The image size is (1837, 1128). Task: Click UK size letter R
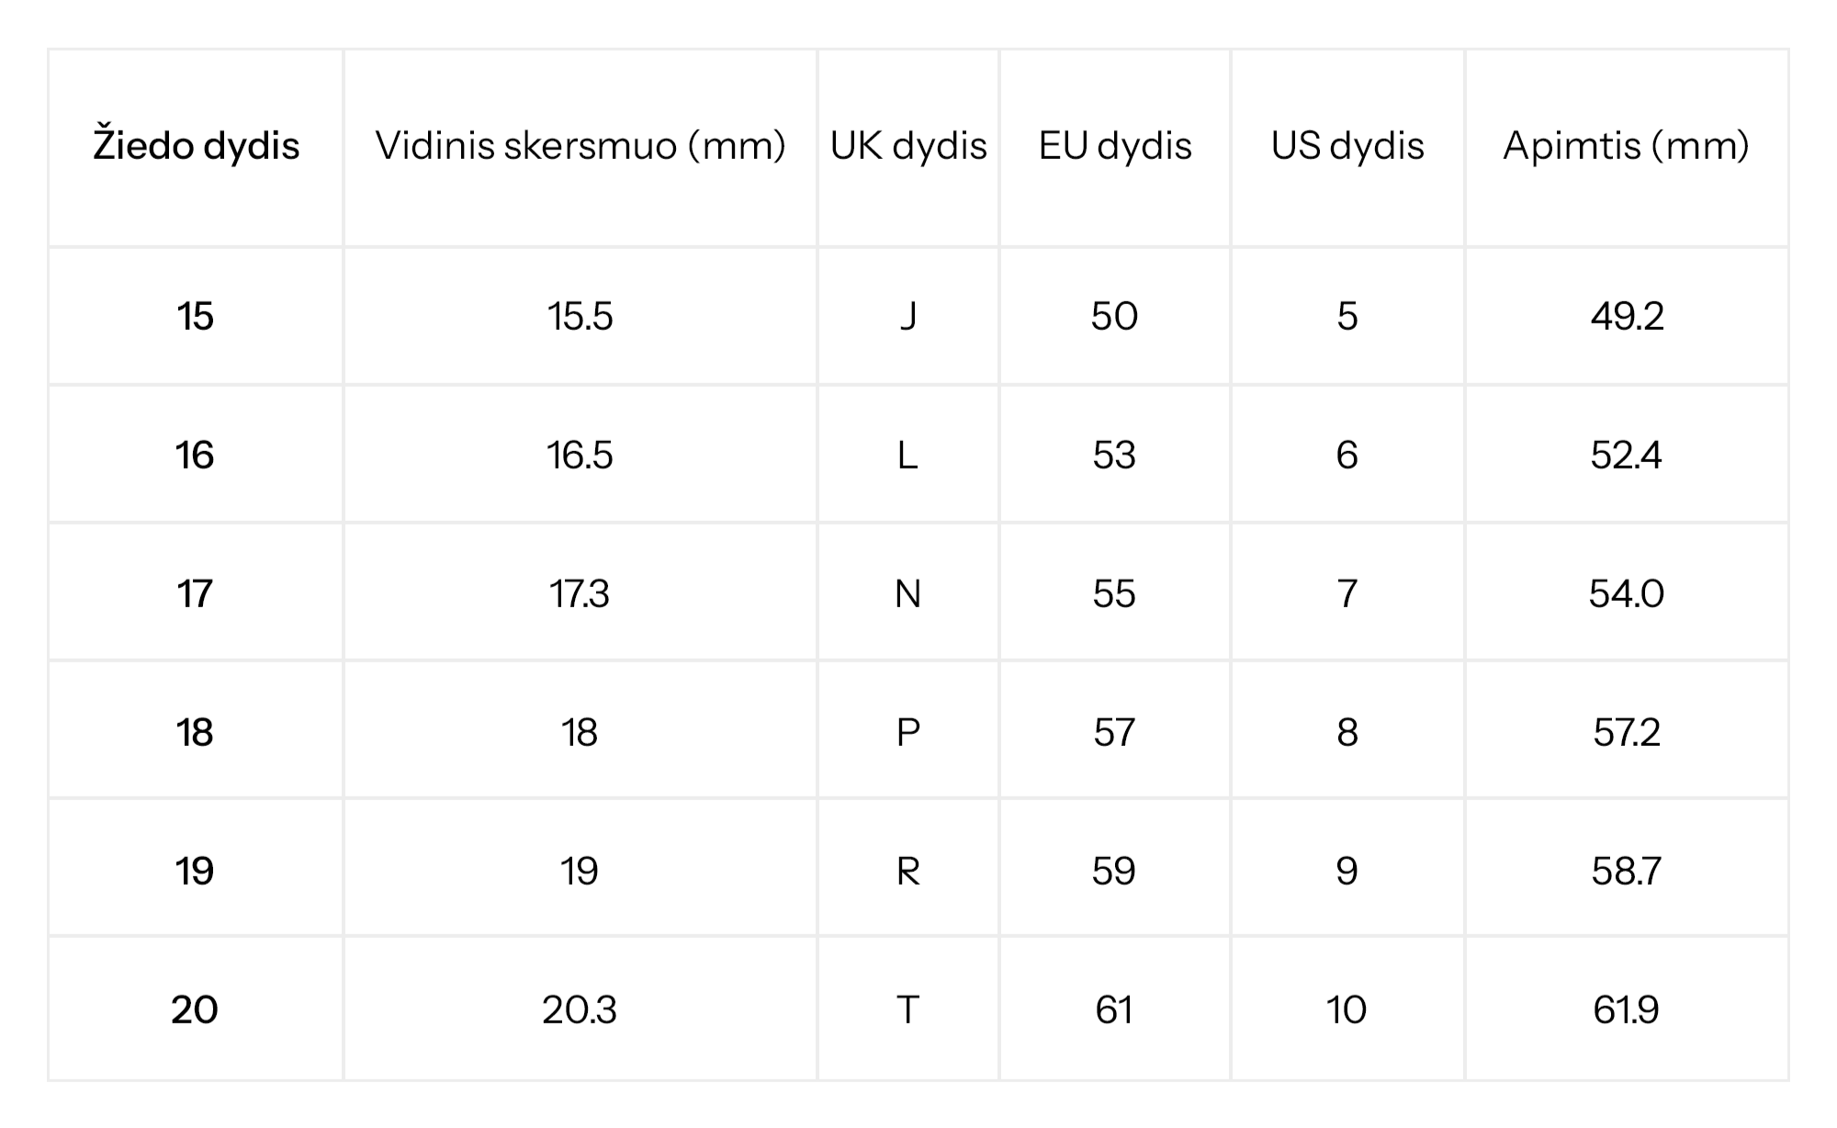(x=907, y=872)
